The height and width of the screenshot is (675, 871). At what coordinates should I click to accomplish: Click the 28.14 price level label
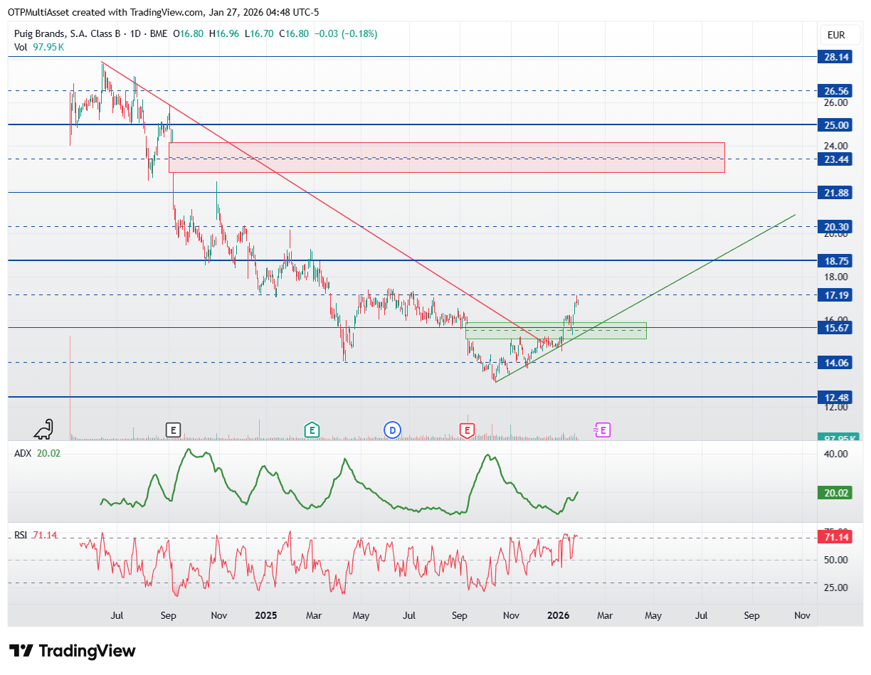click(x=835, y=57)
